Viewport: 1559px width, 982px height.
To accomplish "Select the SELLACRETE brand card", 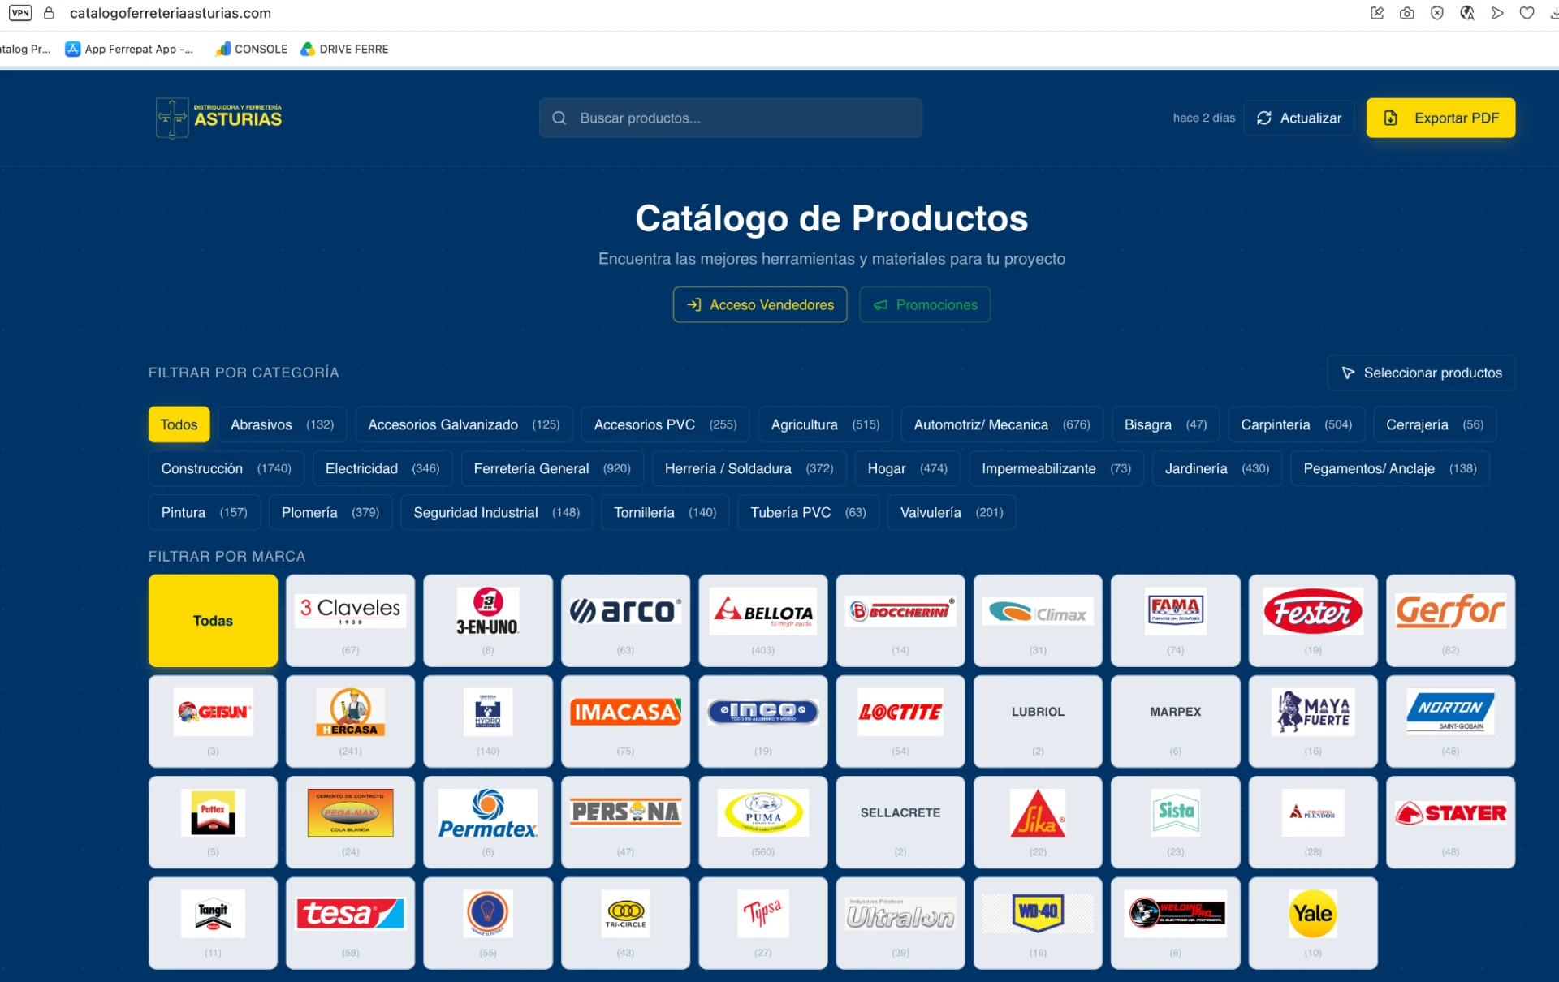I will point(900,821).
